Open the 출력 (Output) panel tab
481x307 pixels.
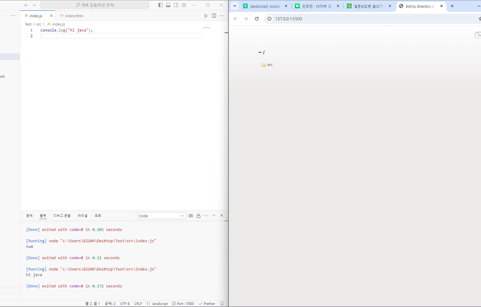[43, 216]
